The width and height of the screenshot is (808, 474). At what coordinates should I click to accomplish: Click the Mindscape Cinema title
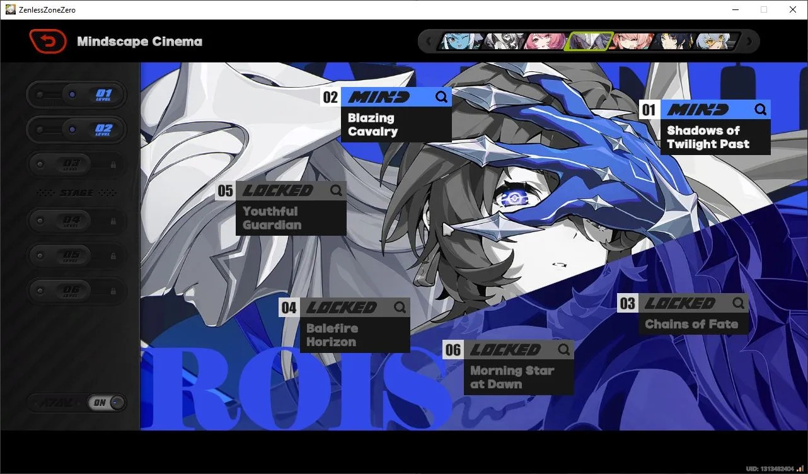[139, 42]
